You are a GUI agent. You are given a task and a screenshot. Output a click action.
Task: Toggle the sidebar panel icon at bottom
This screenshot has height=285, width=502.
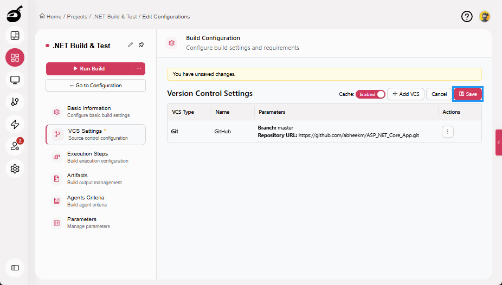pyautogui.click(x=15, y=268)
